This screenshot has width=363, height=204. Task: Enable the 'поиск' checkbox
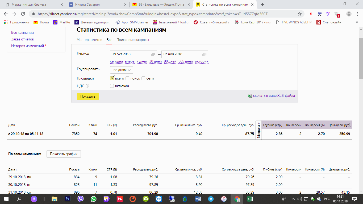pos(127,78)
